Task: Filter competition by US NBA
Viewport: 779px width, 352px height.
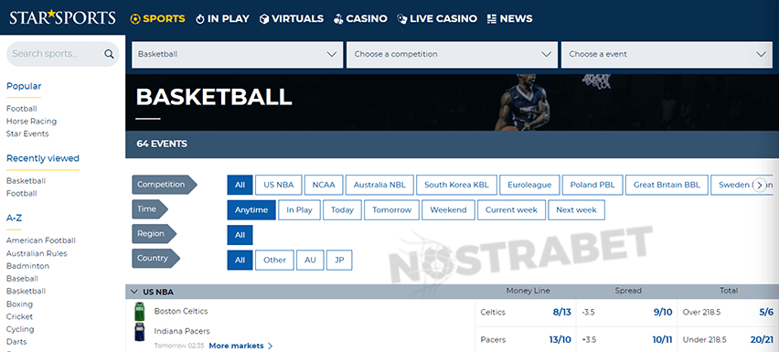Action: click(279, 185)
